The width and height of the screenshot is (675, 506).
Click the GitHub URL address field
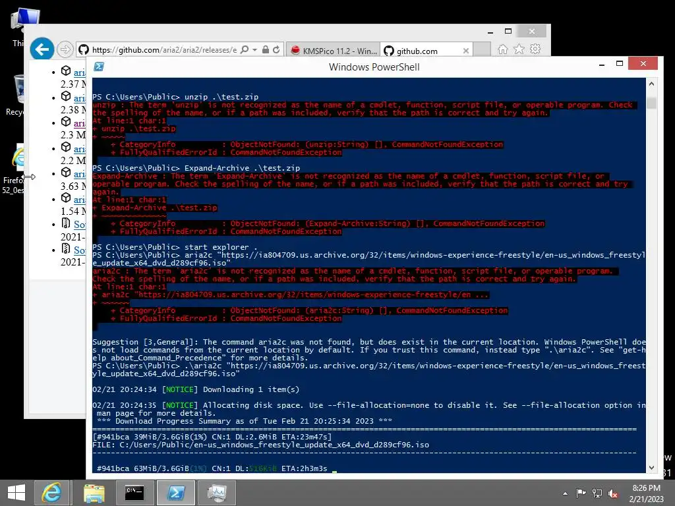[x=163, y=50]
